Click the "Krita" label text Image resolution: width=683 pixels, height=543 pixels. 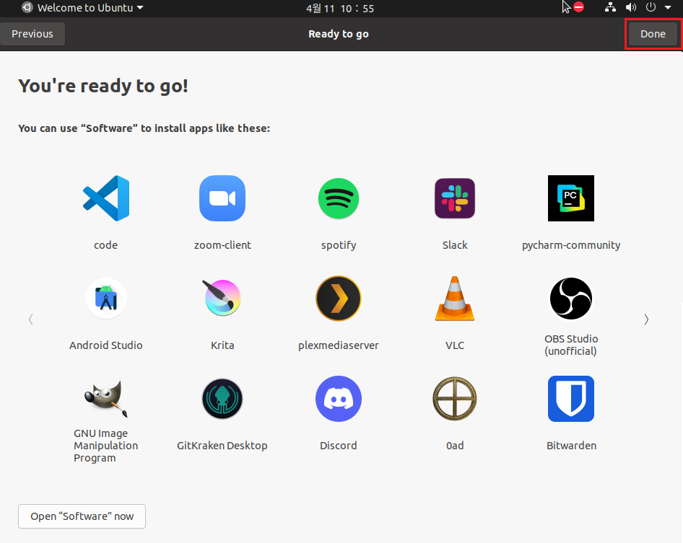coord(222,345)
